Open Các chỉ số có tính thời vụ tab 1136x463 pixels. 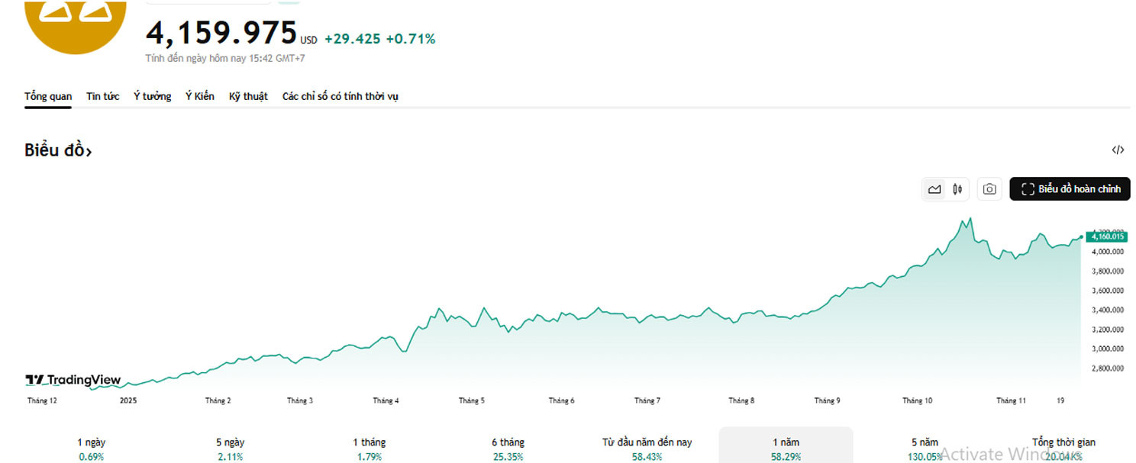click(340, 96)
